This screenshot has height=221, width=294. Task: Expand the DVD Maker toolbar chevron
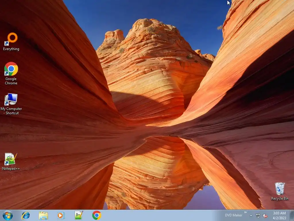coord(245,212)
